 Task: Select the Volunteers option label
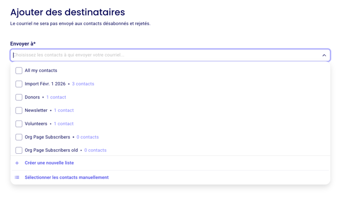36,124
